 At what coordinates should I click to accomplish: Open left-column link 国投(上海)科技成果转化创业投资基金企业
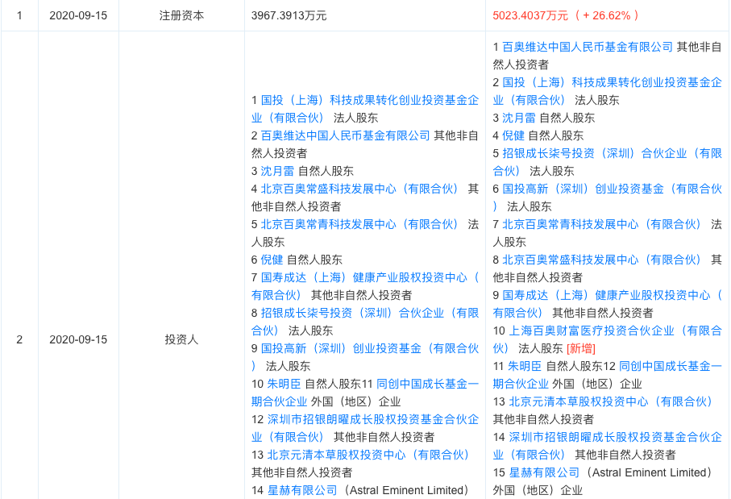pos(369,100)
